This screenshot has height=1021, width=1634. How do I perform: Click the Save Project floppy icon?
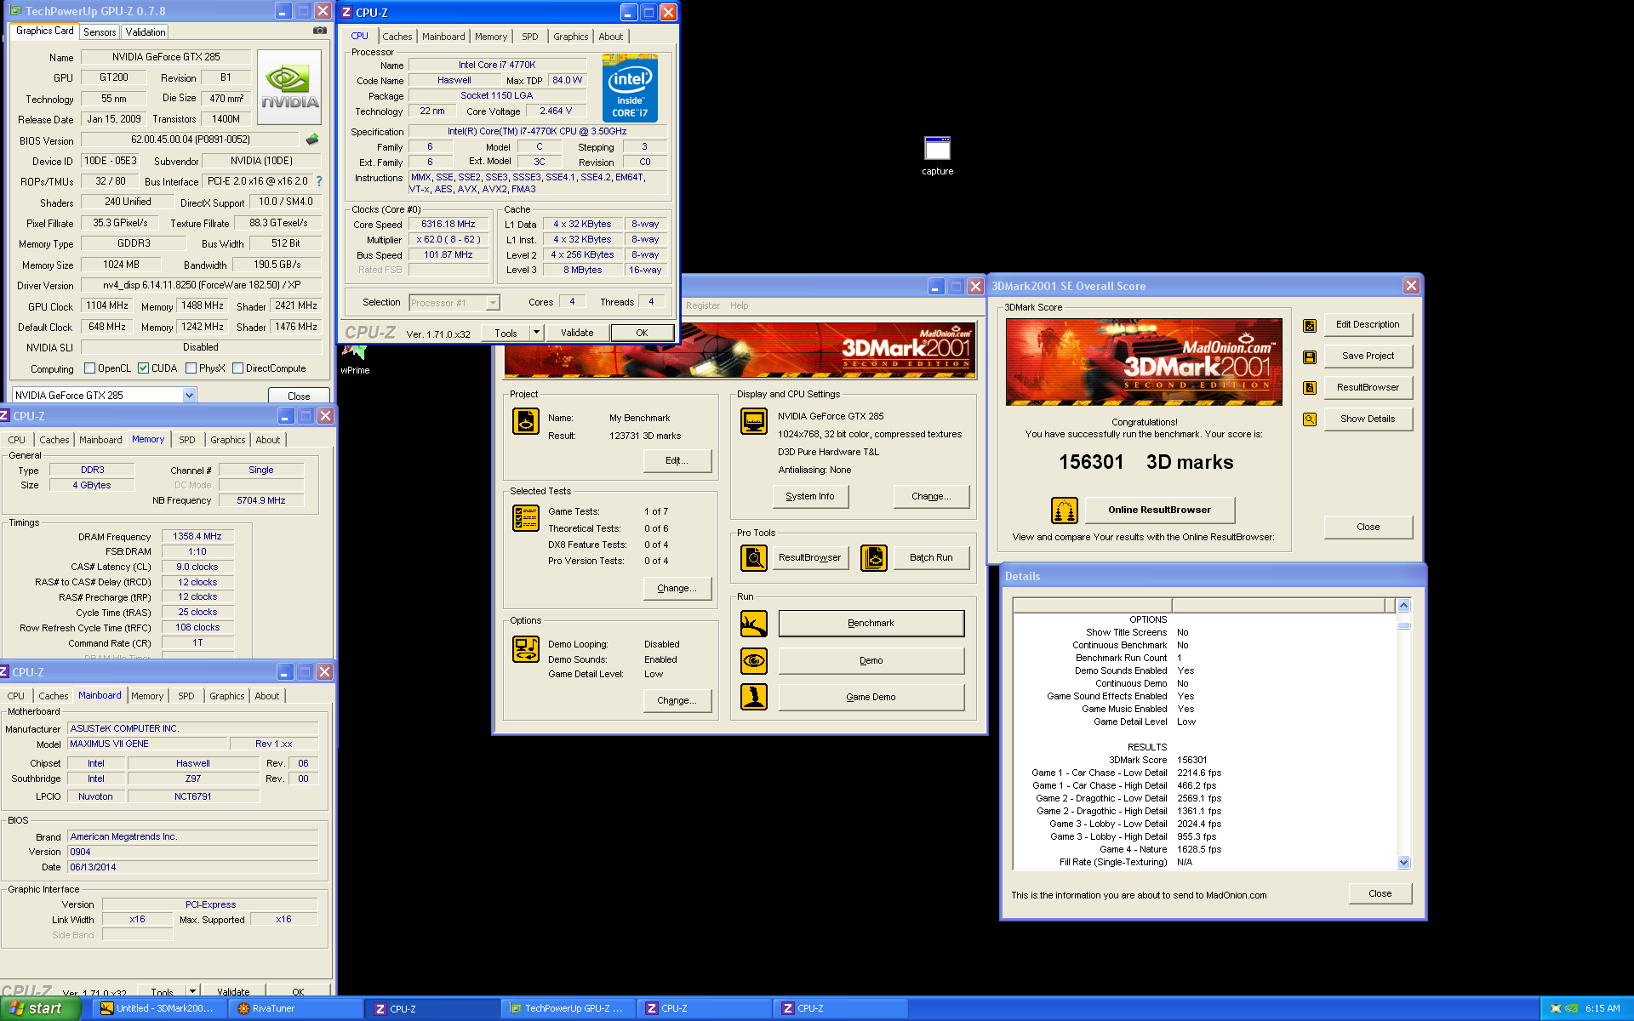pyautogui.click(x=1310, y=356)
